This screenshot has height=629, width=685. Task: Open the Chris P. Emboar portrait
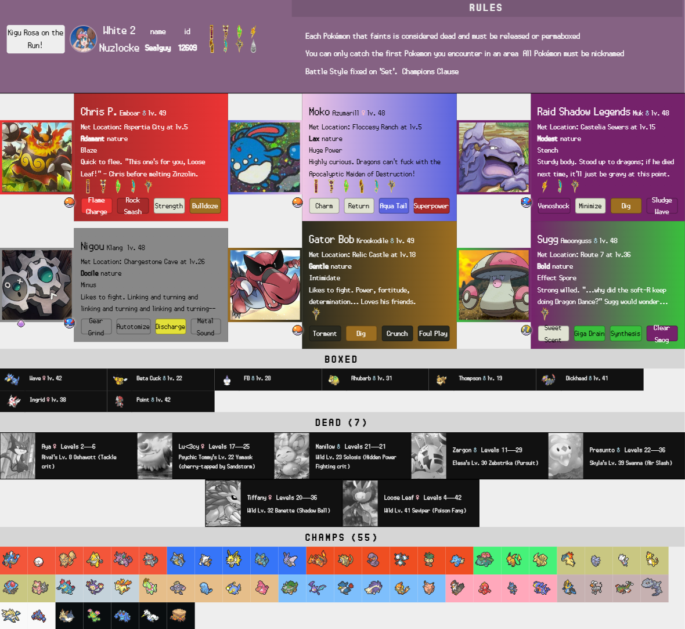pyautogui.click(x=37, y=157)
